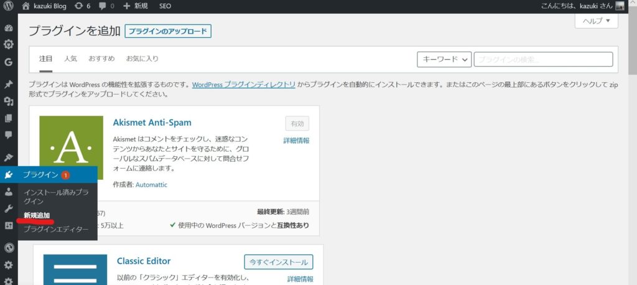The width and height of the screenshot is (637, 285).
Task: Click プラグインのアップロード button
Action: point(168,31)
